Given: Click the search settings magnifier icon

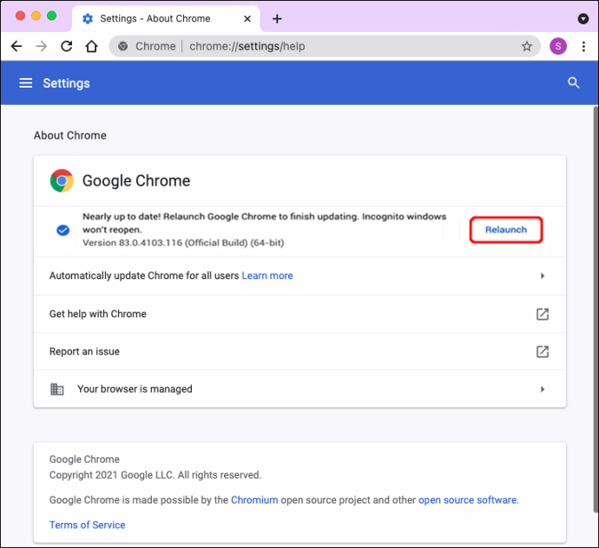Looking at the screenshot, I should [x=573, y=83].
